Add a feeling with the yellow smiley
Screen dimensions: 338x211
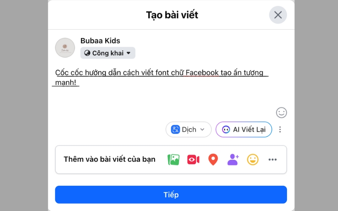[x=253, y=160]
